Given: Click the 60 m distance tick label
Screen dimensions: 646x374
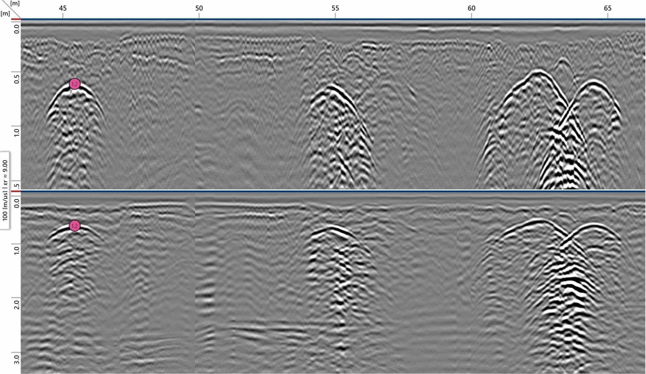Looking at the screenshot, I should (472, 8).
